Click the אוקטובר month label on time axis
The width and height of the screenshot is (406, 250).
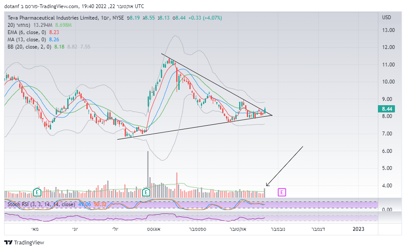pyautogui.click(x=238, y=229)
